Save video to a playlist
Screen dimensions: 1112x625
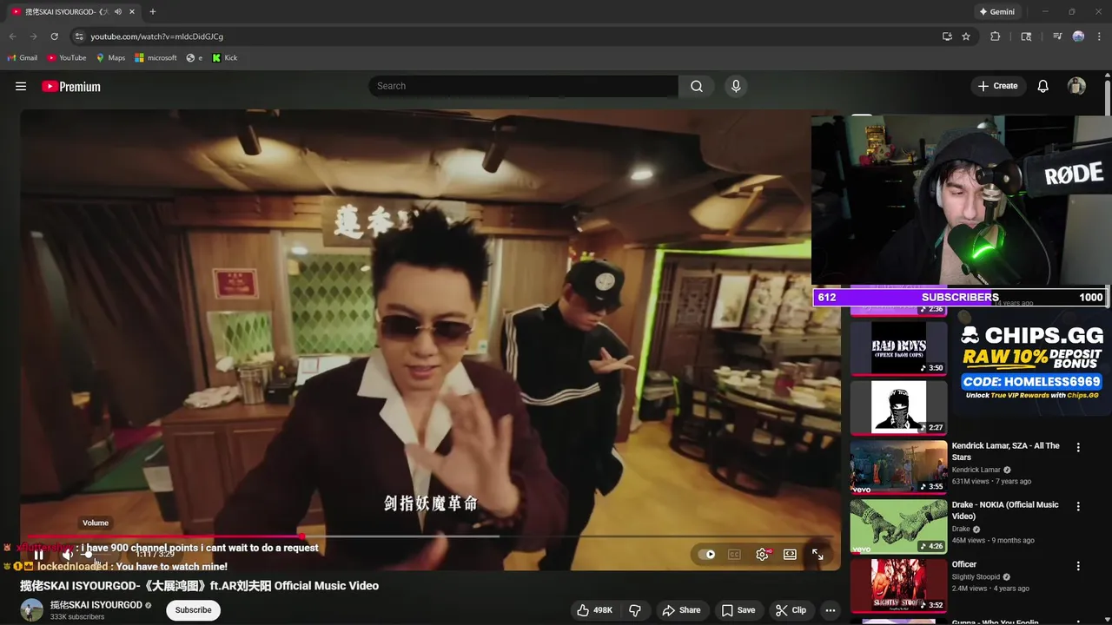click(738, 610)
